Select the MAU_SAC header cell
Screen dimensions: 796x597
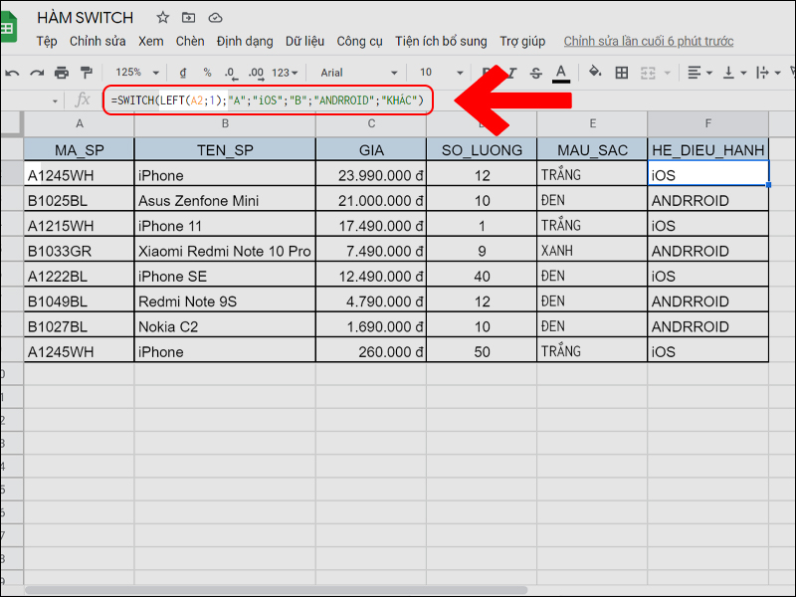click(x=592, y=150)
